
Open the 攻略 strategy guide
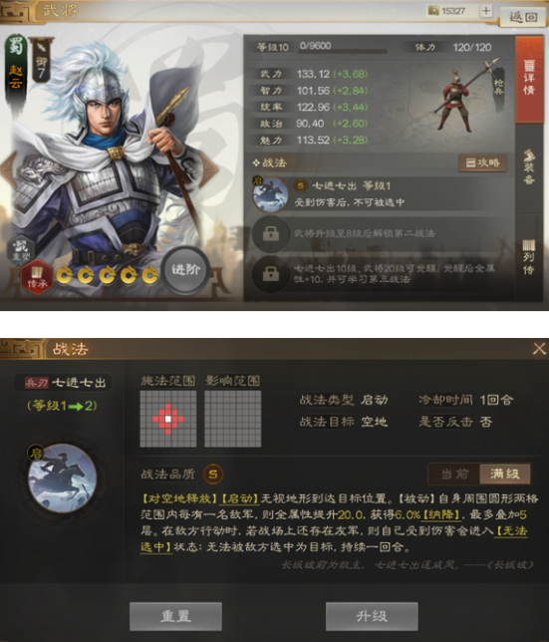482,162
